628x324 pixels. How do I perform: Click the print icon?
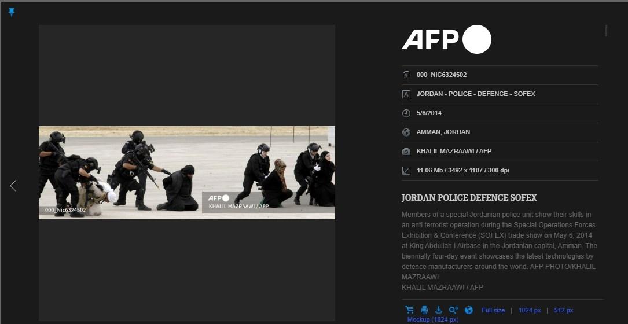tap(424, 310)
